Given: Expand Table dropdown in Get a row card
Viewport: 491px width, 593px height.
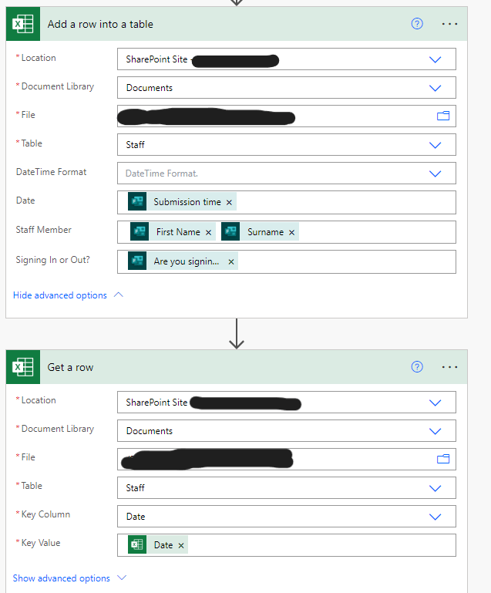Looking at the screenshot, I should click(435, 488).
